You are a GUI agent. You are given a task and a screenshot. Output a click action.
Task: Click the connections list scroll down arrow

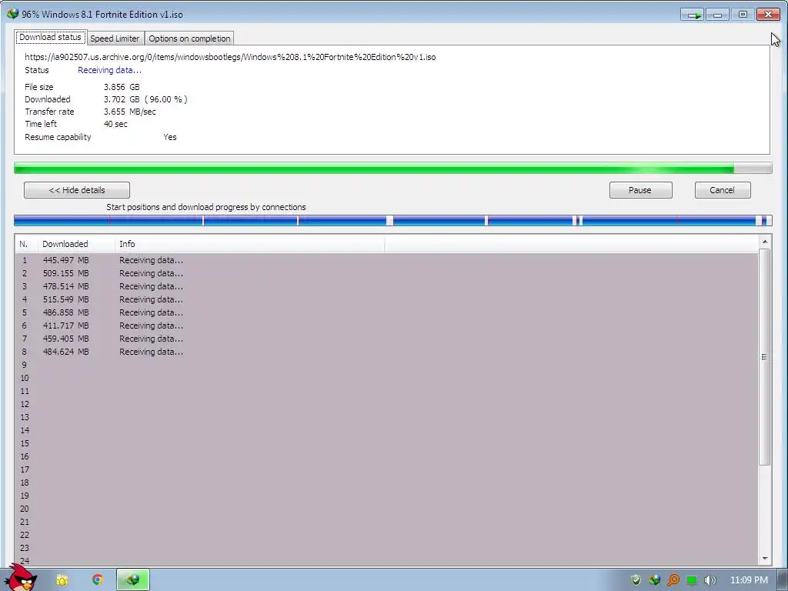tap(764, 559)
